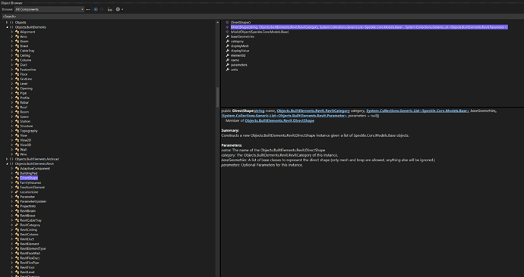Select the Ceiling class in tree
Screen dimensions: 524x277
[x=25, y=55]
